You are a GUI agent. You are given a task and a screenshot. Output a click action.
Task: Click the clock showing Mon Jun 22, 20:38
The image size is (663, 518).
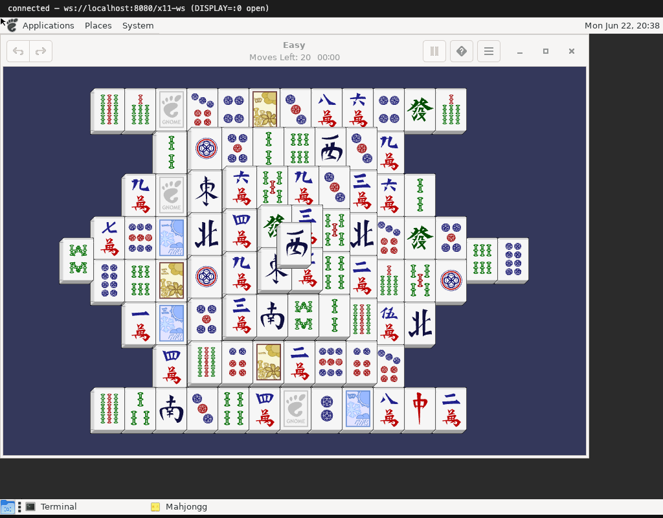pyautogui.click(x=622, y=25)
